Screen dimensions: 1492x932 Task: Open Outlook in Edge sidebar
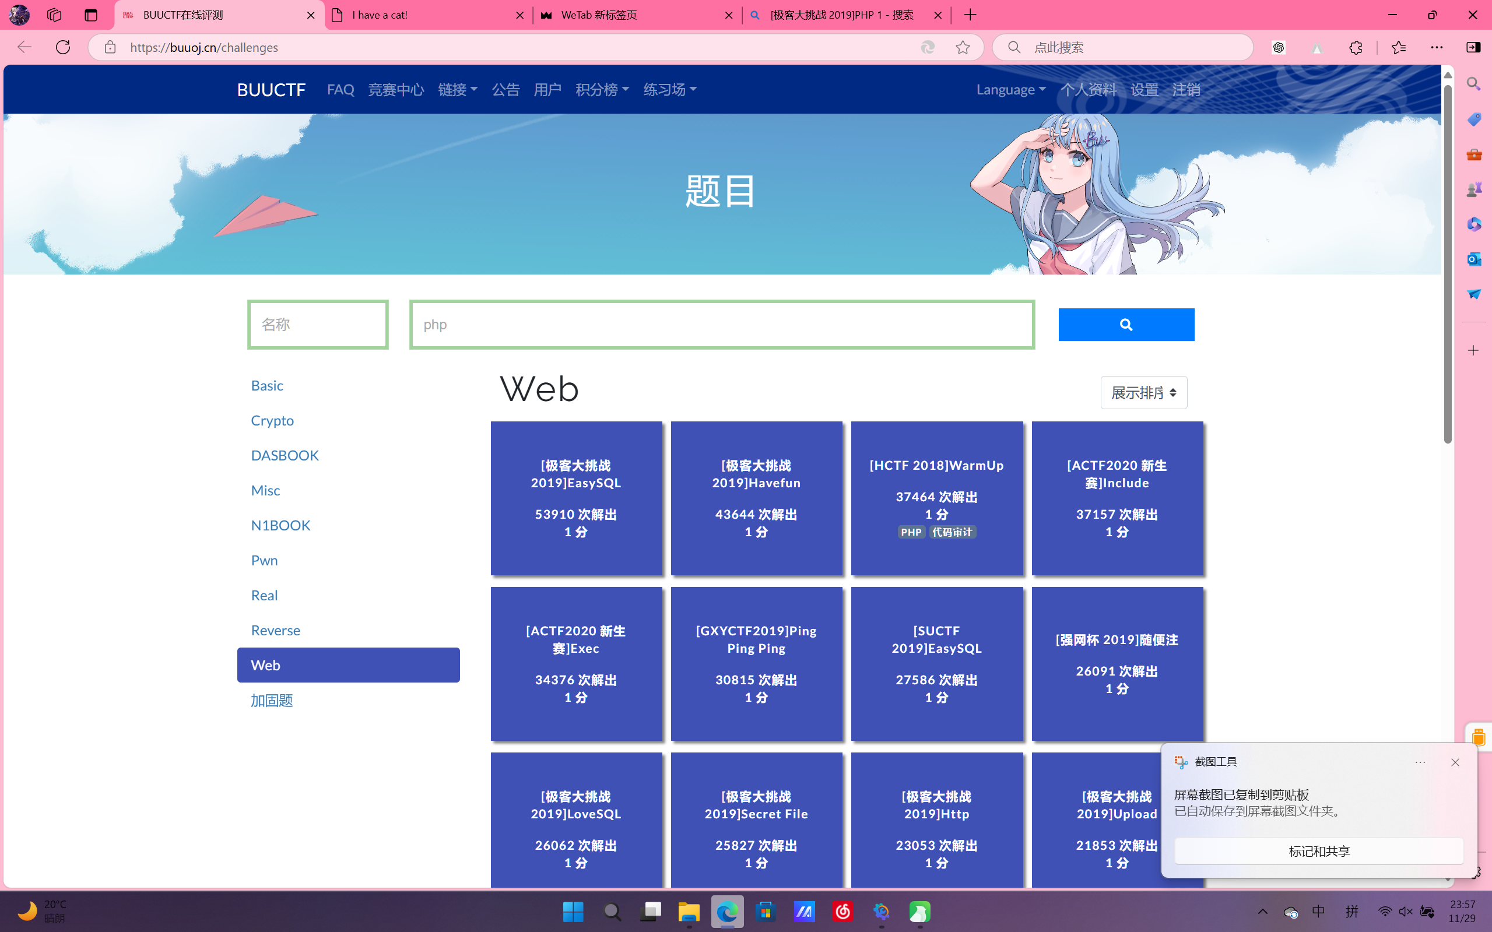(x=1473, y=259)
